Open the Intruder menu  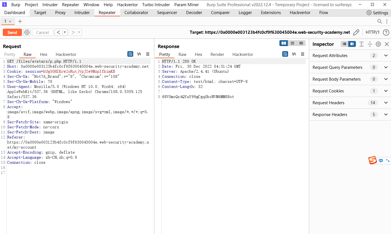click(x=50, y=4)
